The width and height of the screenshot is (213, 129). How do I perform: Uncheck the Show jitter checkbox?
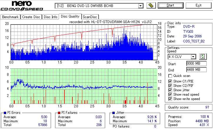[x=170, y=90]
